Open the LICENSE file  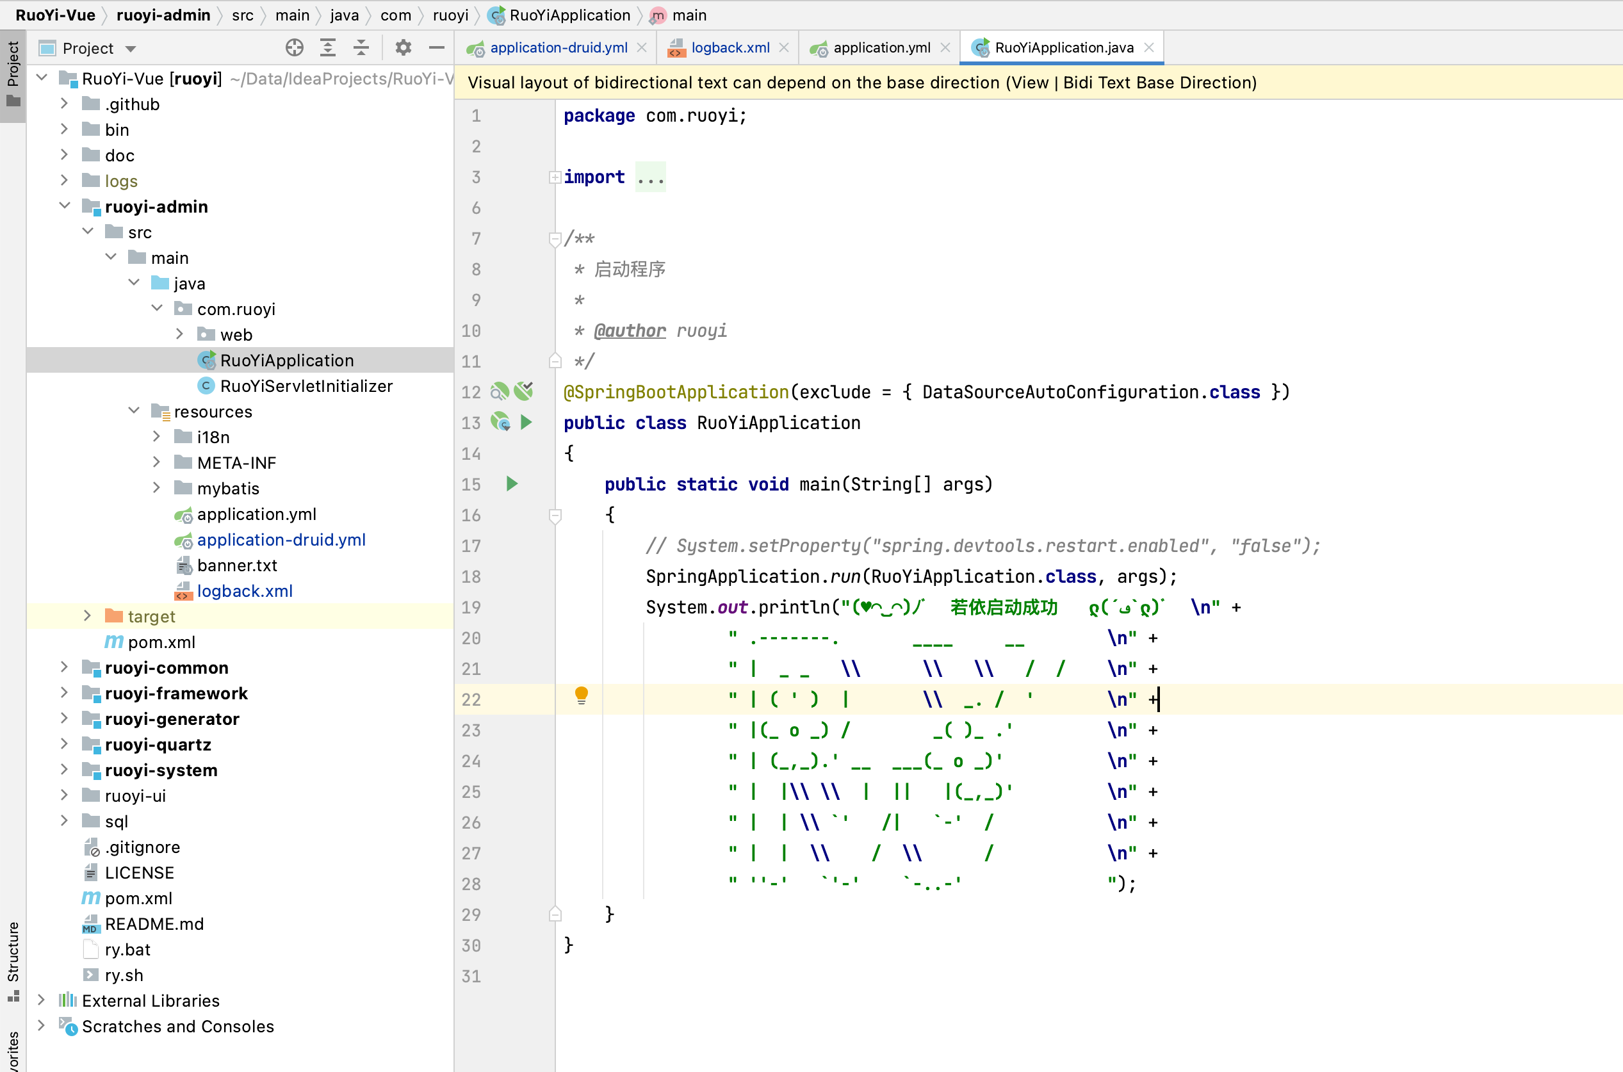[x=140, y=872]
